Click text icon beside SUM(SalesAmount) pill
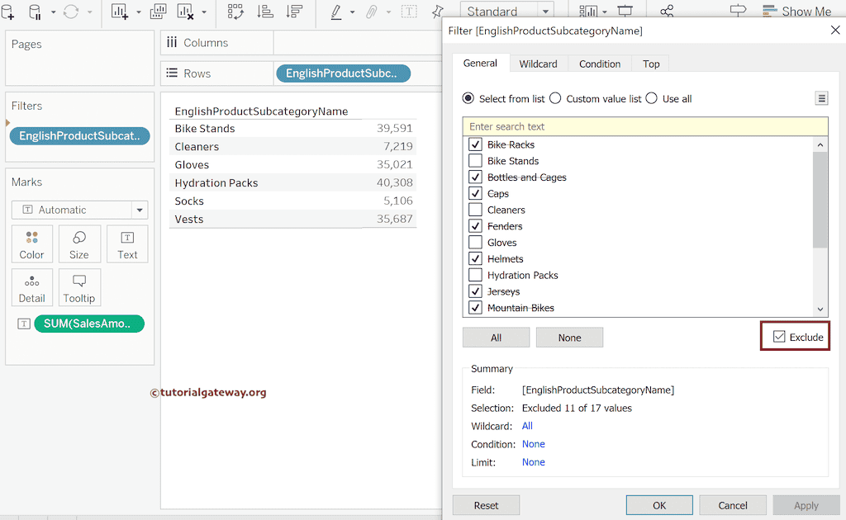846x520 pixels. (x=24, y=324)
